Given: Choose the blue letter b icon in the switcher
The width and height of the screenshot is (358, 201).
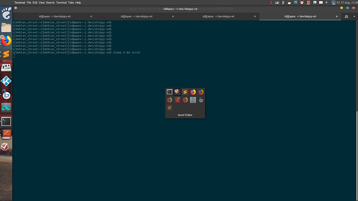Looking at the screenshot, I should point(201,100).
